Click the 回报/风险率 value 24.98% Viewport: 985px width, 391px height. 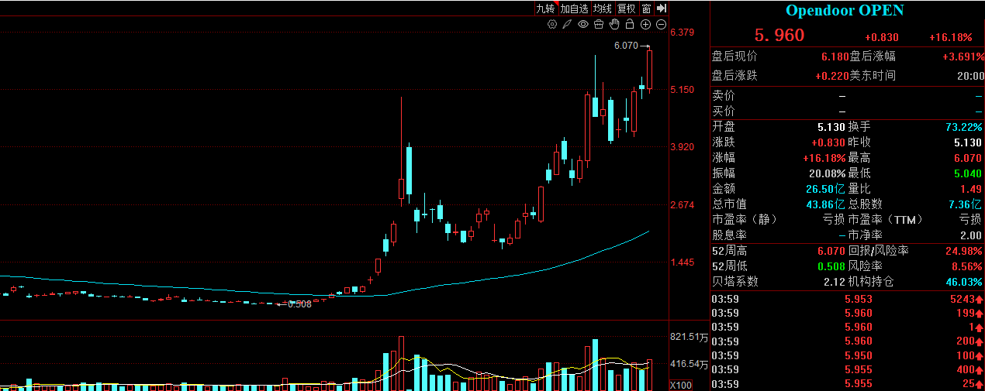[x=964, y=251]
